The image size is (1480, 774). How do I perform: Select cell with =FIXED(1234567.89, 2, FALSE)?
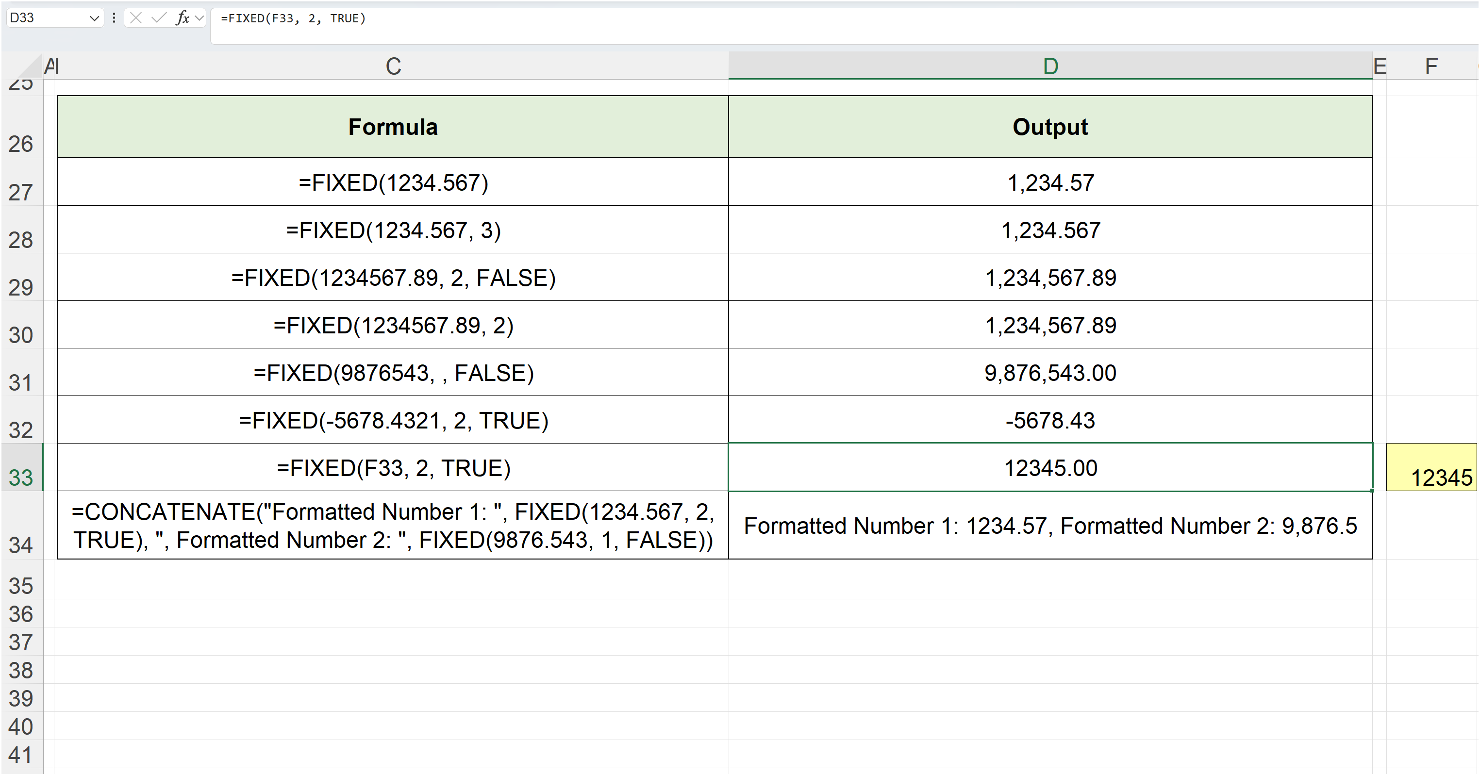coord(393,278)
